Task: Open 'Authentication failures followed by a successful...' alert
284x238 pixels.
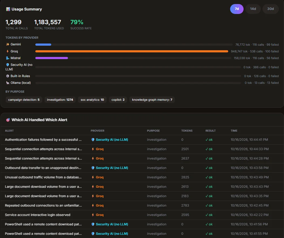Action: click(43, 140)
